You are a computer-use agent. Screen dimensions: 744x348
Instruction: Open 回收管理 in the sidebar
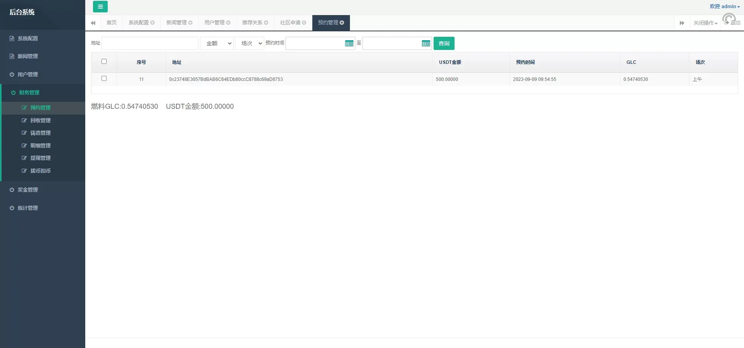pyautogui.click(x=40, y=120)
